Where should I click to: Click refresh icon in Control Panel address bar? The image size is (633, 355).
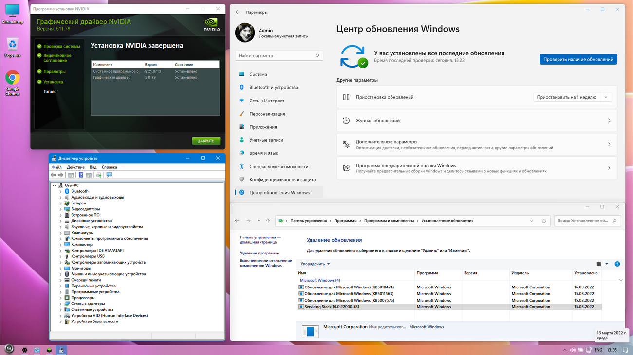click(x=544, y=221)
